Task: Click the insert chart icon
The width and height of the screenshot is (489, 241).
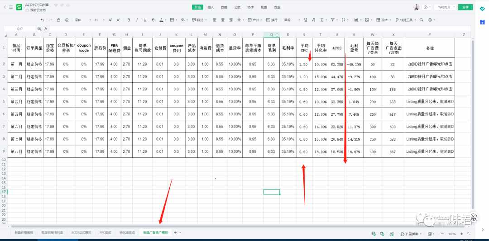Action: click(356, 20)
